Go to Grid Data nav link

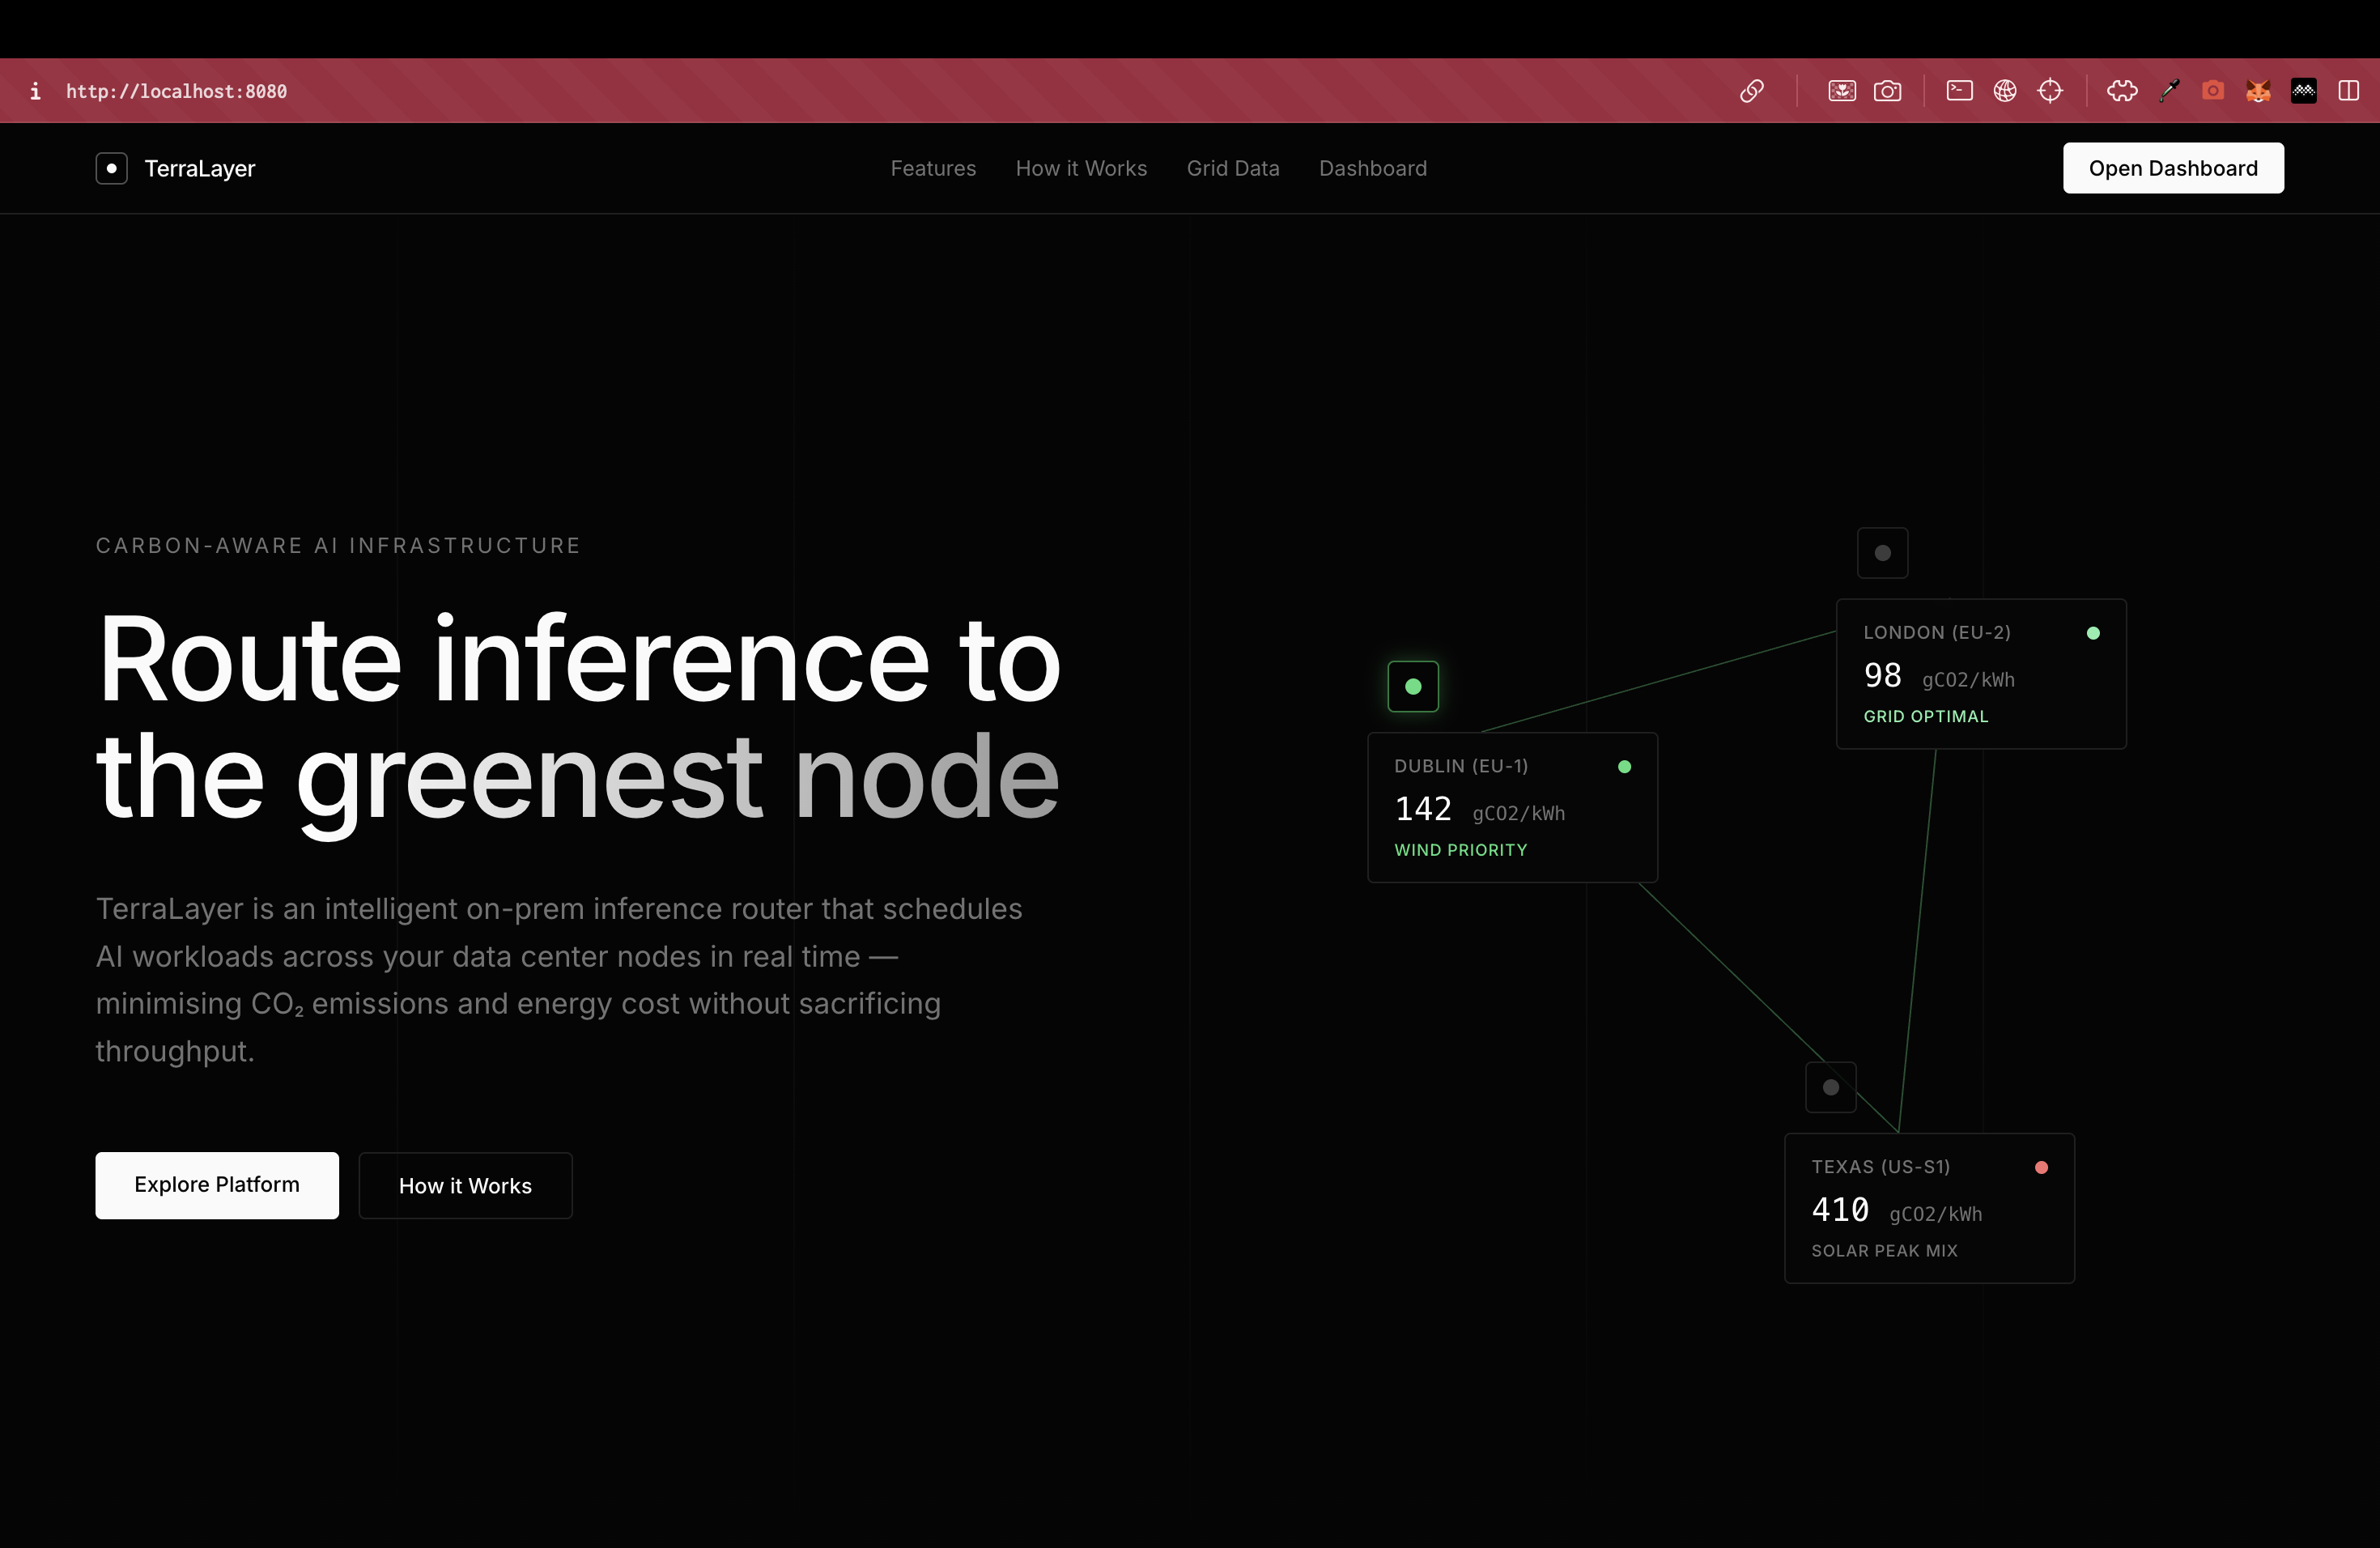click(x=1232, y=168)
